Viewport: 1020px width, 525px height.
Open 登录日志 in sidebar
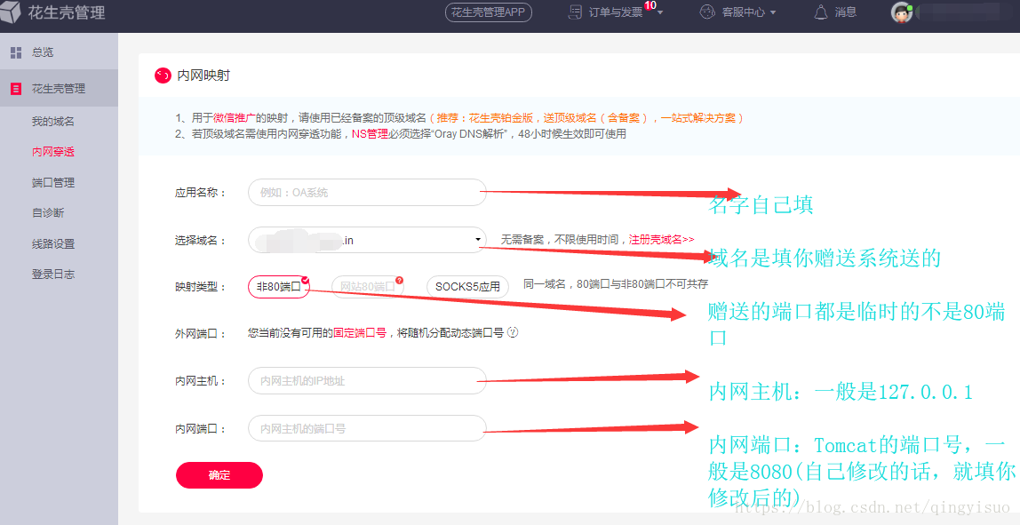tap(53, 274)
